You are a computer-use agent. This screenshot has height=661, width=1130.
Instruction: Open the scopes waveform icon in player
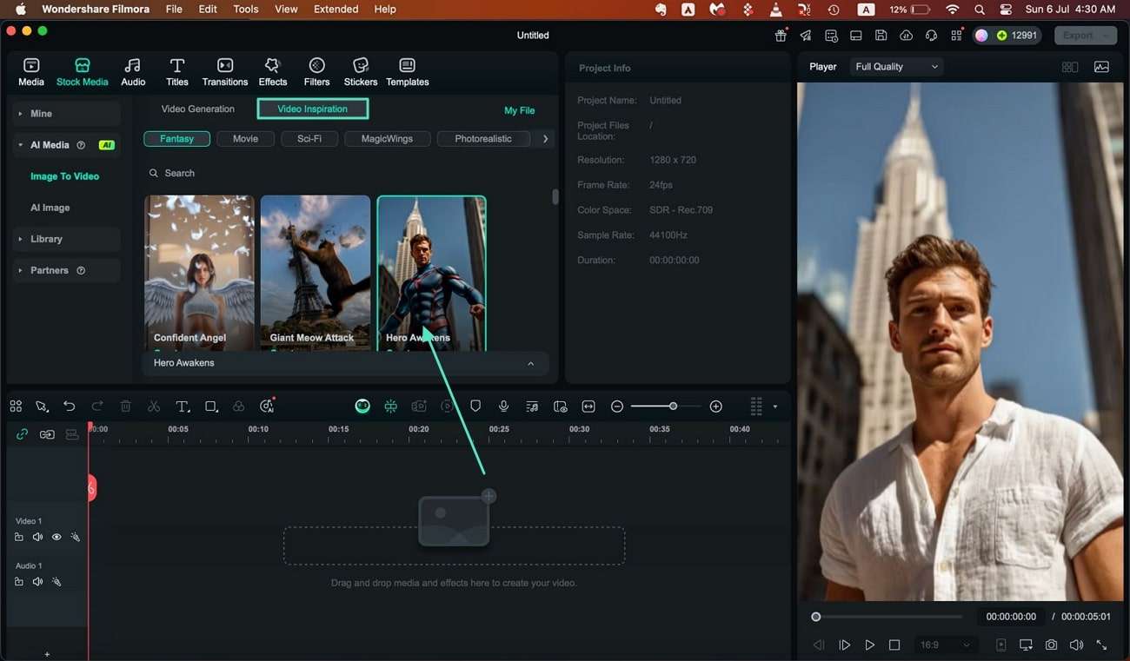click(x=1101, y=67)
